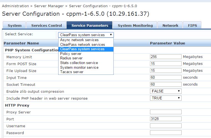Select the FIPS tab
The height and width of the screenshot is (138, 211).
tap(192, 25)
